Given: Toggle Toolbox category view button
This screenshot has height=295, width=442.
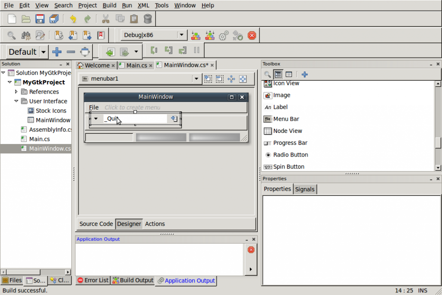Looking at the screenshot, I should (x=278, y=74).
